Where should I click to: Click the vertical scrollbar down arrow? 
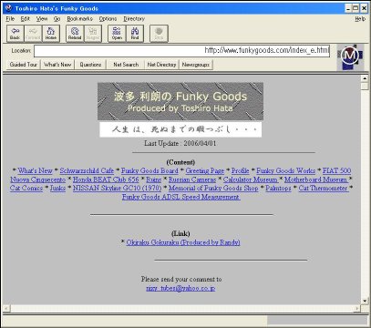click(x=365, y=301)
